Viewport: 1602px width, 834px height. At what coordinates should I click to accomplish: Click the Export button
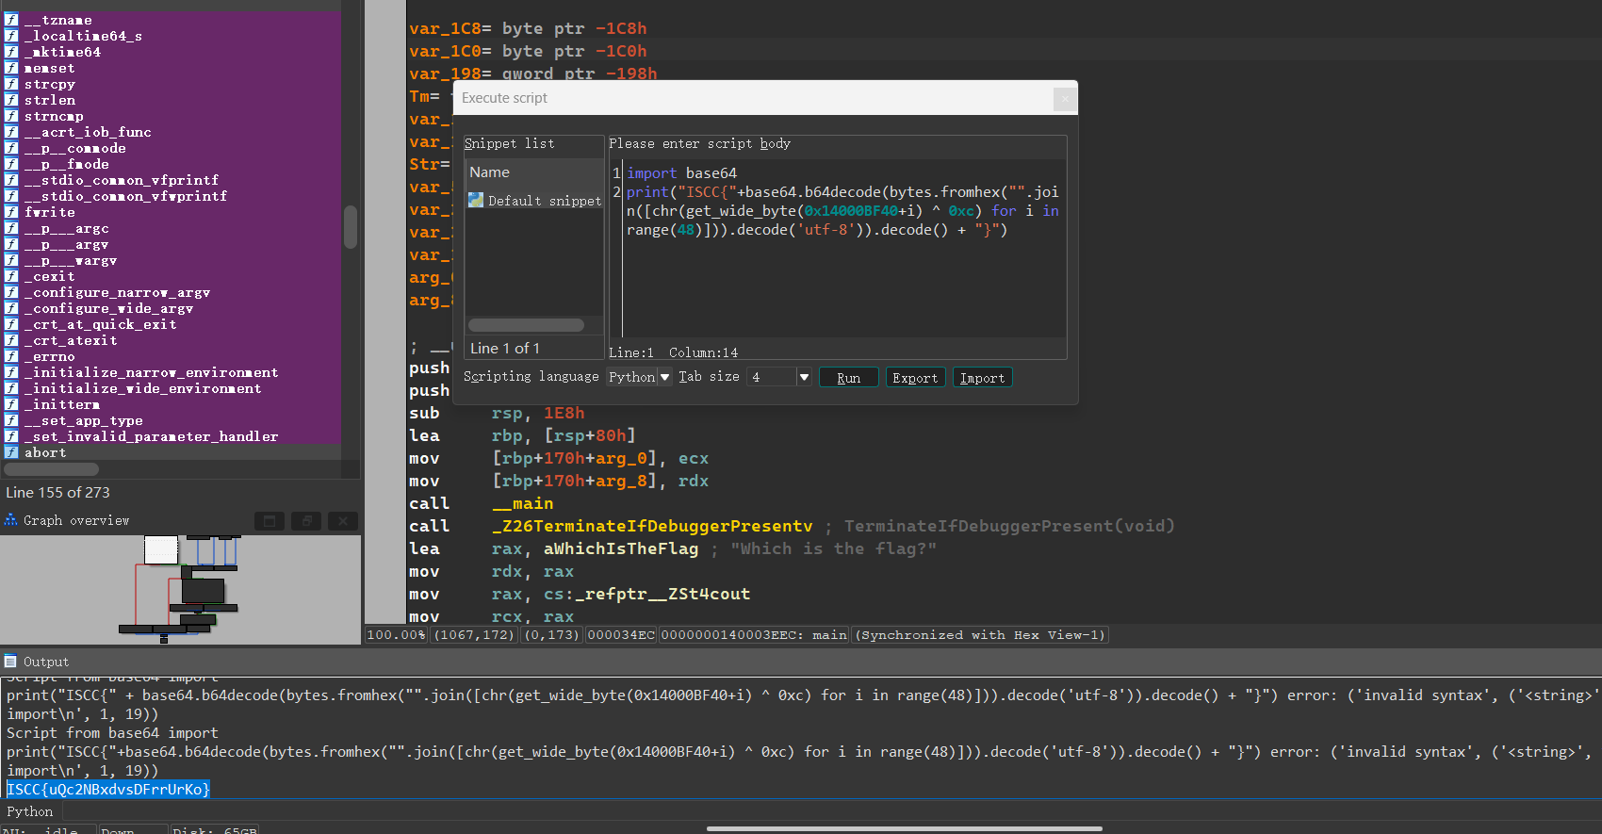click(915, 378)
